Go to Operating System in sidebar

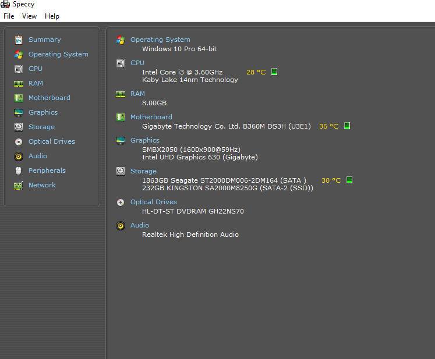(58, 54)
